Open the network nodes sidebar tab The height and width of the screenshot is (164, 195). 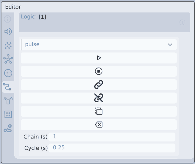click(x=8, y=59)
